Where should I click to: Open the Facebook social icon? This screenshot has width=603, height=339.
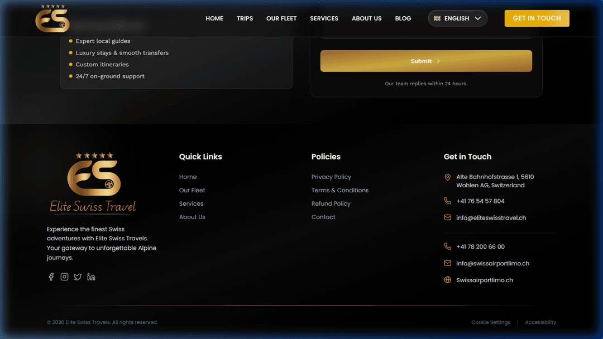click(51, 277)
